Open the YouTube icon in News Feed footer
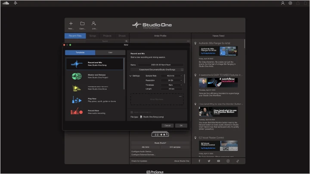310x174 pixels. 218,161
